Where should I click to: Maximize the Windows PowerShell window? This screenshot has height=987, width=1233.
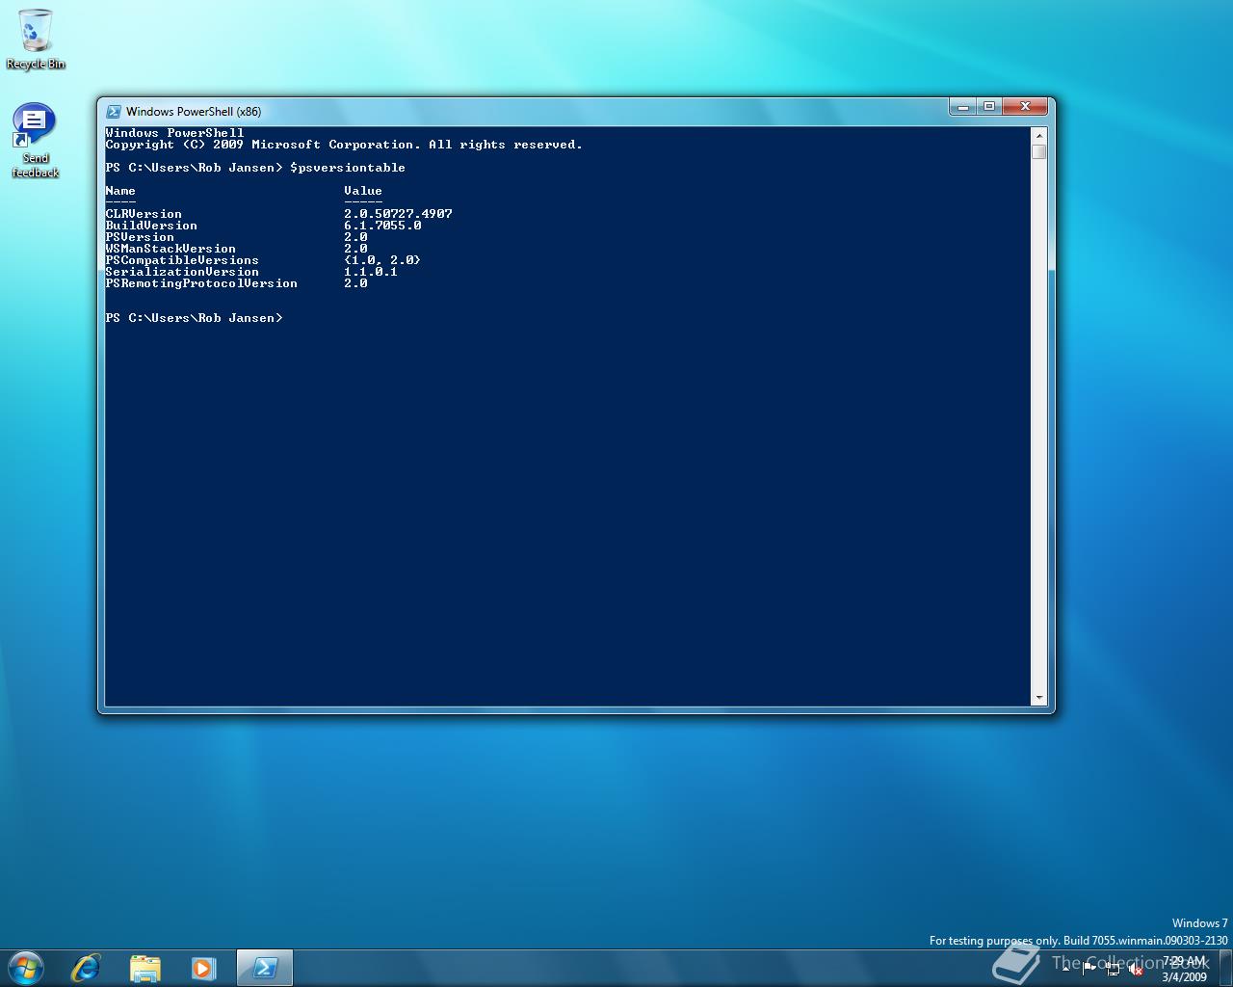(x=988, y=107)
